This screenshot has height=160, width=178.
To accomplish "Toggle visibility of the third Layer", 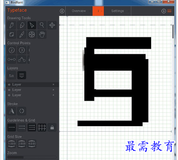I will [x=9, y=95].
